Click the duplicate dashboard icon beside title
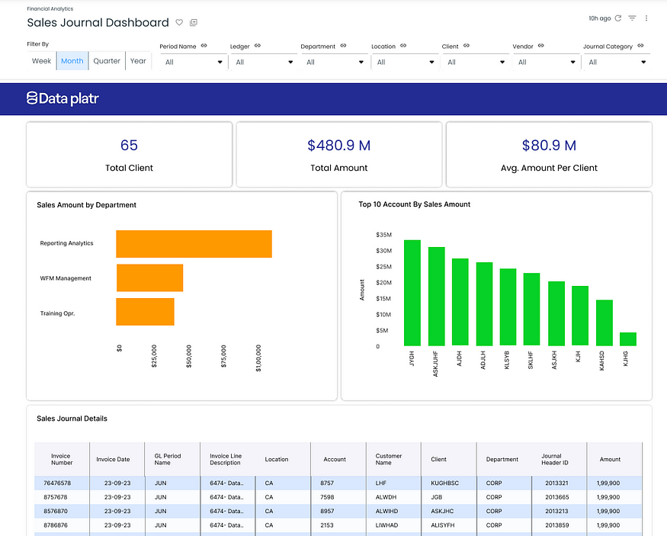Screen dimensions: 667x536 pyautogui.click(x=194, y=23)
